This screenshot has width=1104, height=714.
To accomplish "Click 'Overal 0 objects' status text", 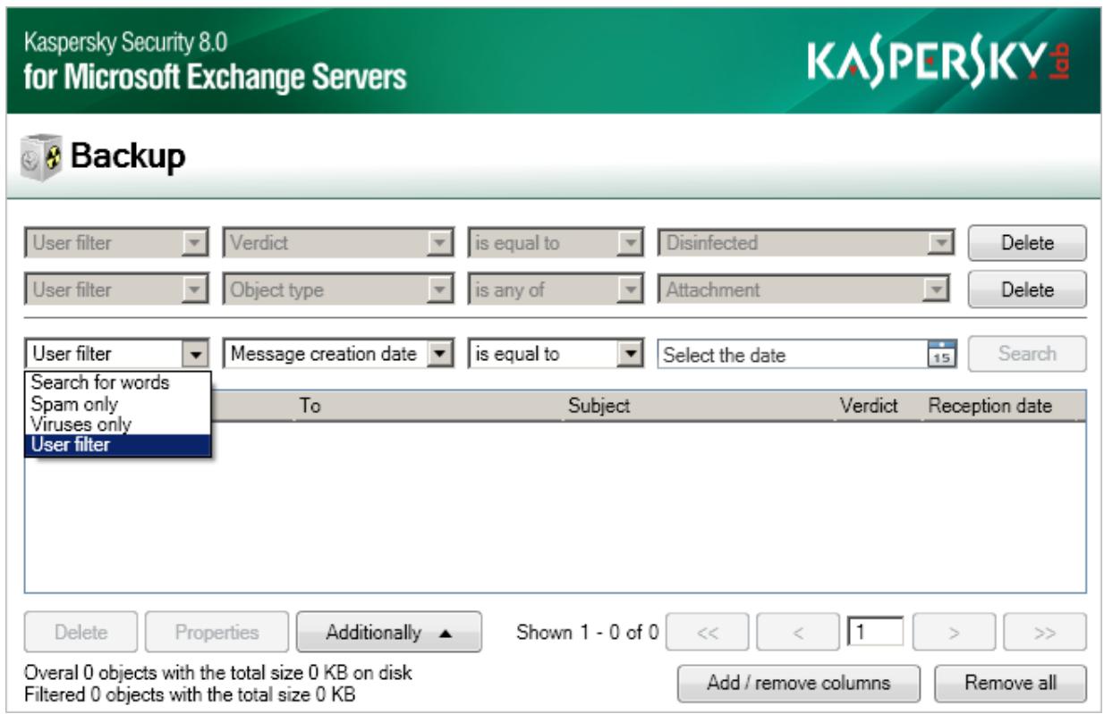I will [x=217, y=672].
